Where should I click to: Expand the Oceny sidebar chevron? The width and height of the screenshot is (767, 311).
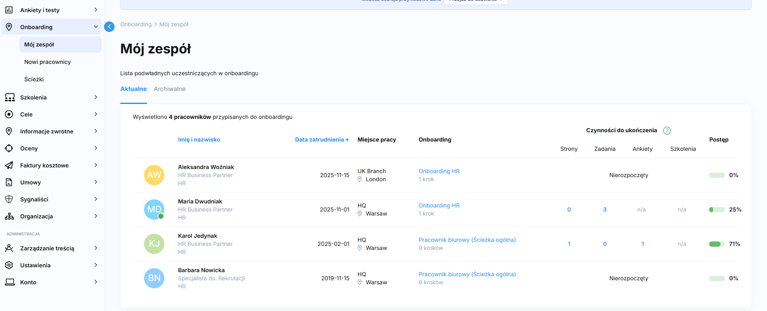pos(96,148)
